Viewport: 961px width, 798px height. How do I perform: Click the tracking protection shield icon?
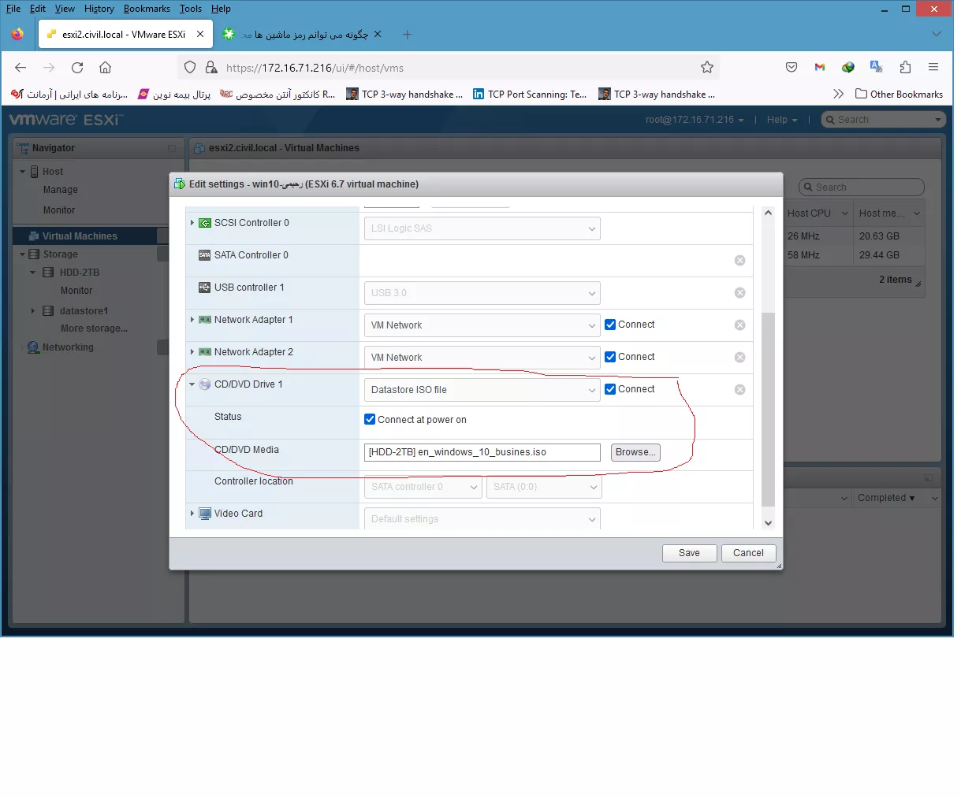[x=190, y=68]
